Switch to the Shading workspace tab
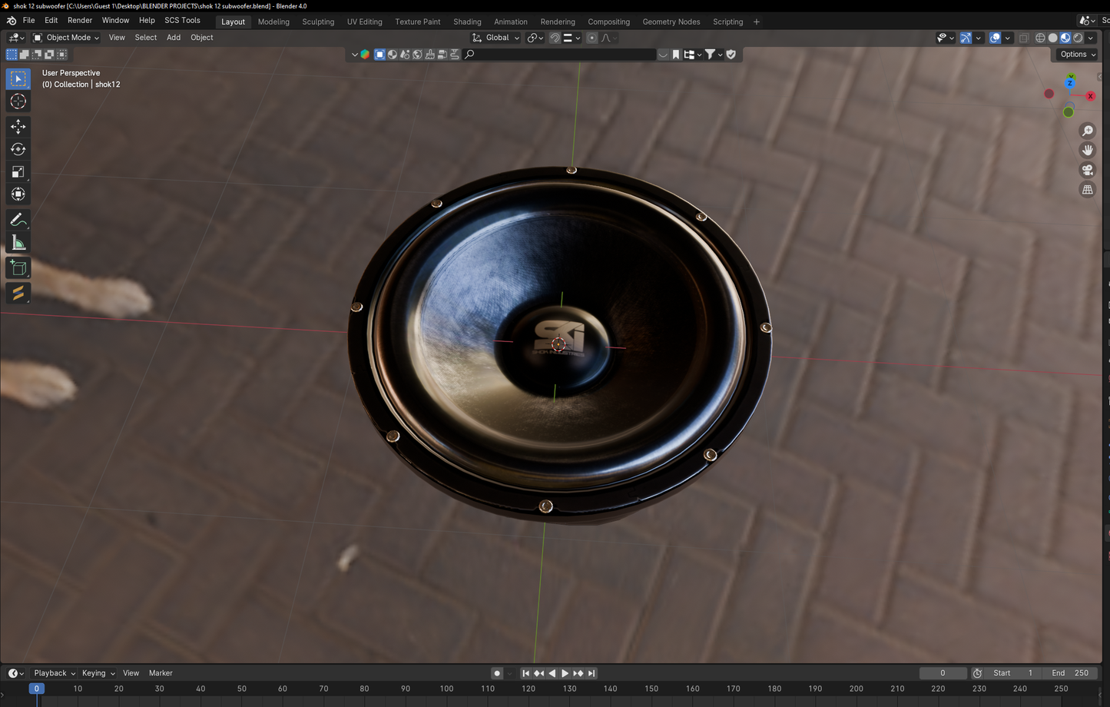This screenshot has width=1110, height=707. point(466,22)
